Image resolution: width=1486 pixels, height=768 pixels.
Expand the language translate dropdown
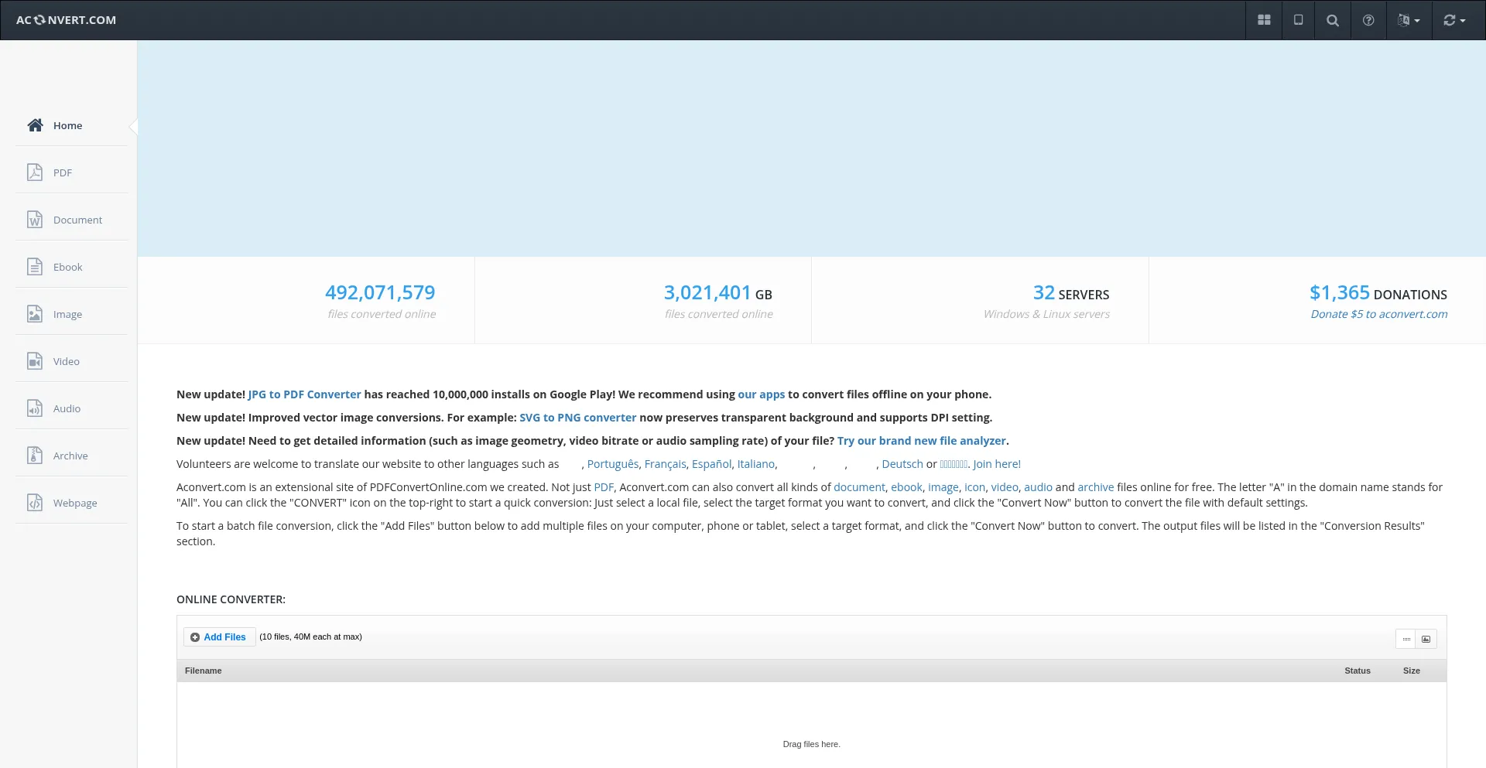pyautogui.click(x=1409, y=20)
